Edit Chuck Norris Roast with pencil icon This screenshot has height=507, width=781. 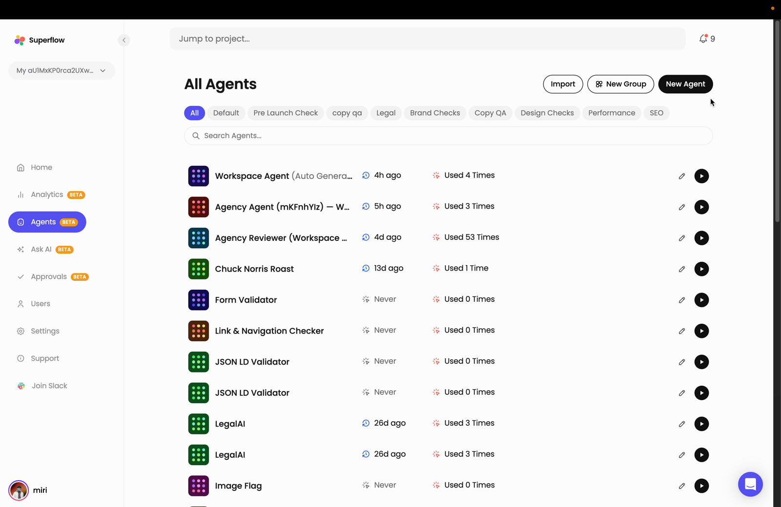tap(682, 269)
